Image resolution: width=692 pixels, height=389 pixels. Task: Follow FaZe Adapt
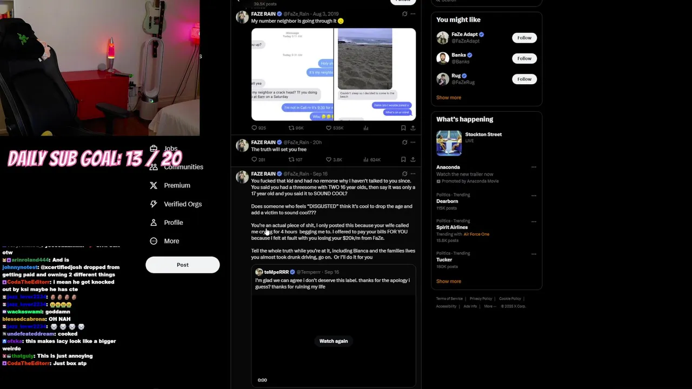[x=524, y=38]
